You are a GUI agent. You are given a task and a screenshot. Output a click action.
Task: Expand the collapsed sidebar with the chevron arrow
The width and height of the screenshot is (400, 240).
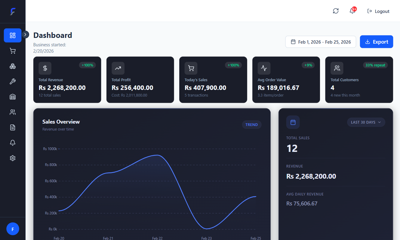pos(26,35)
